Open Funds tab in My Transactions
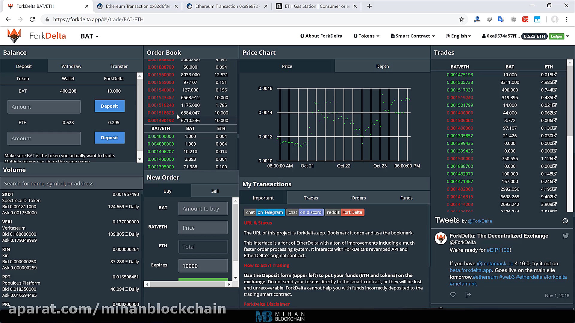Image resolution: width=575 pixels, height=323 pixels. (x=406, y=198)
